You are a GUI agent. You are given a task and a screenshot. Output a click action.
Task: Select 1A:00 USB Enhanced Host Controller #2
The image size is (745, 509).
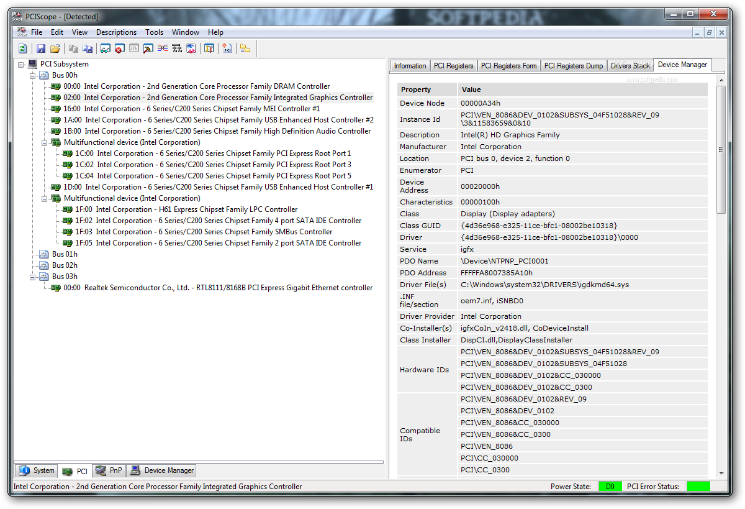coord(219,120)
